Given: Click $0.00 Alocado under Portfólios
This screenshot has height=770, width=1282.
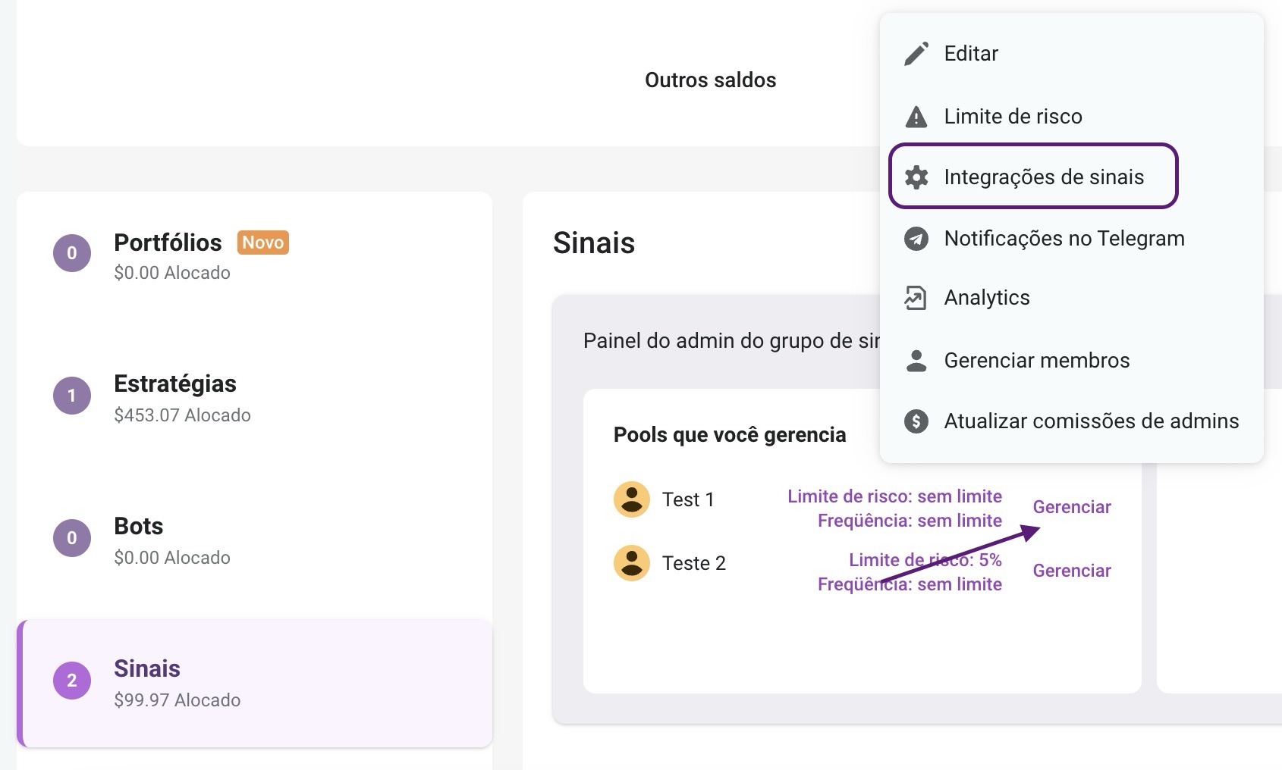Looking at the screenshot, I should (x=172, y=273).
